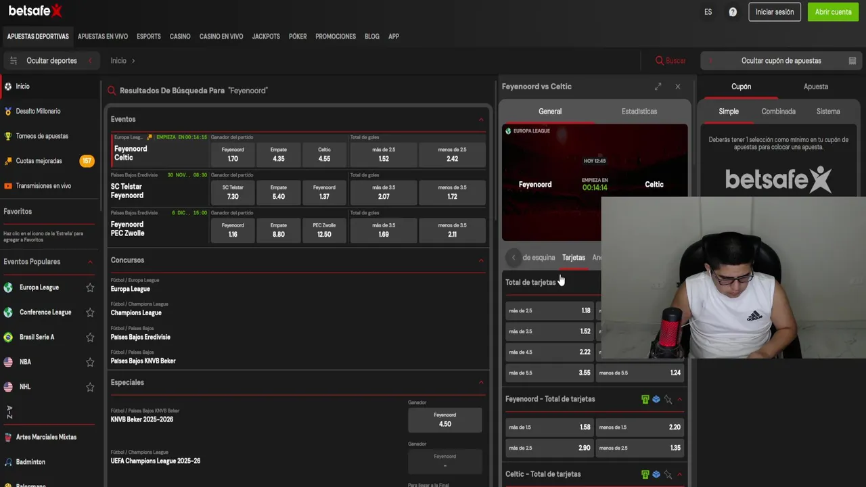The image size is (866, 487).
Task: Click the Iniciar sesión button
Action: click(775, 12)
